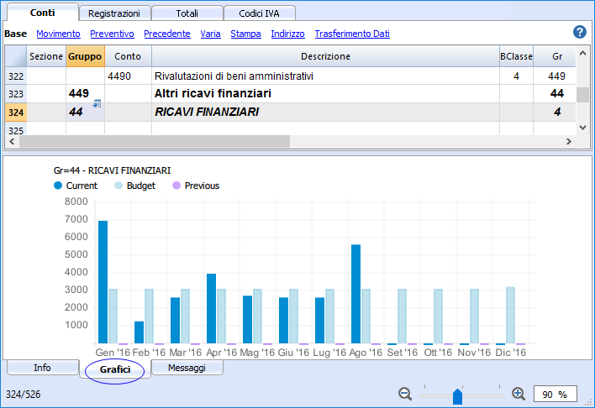Click the cell Altri ricavi finanziari
The height and width of the screenshot is (408, 595).
pos(325,94)
